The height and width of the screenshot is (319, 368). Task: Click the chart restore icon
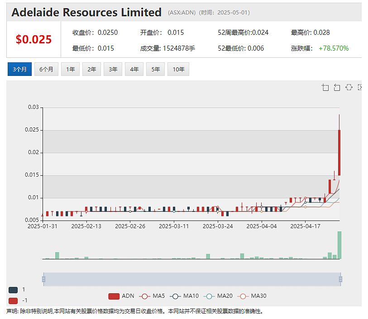click(x=349, y=87)
